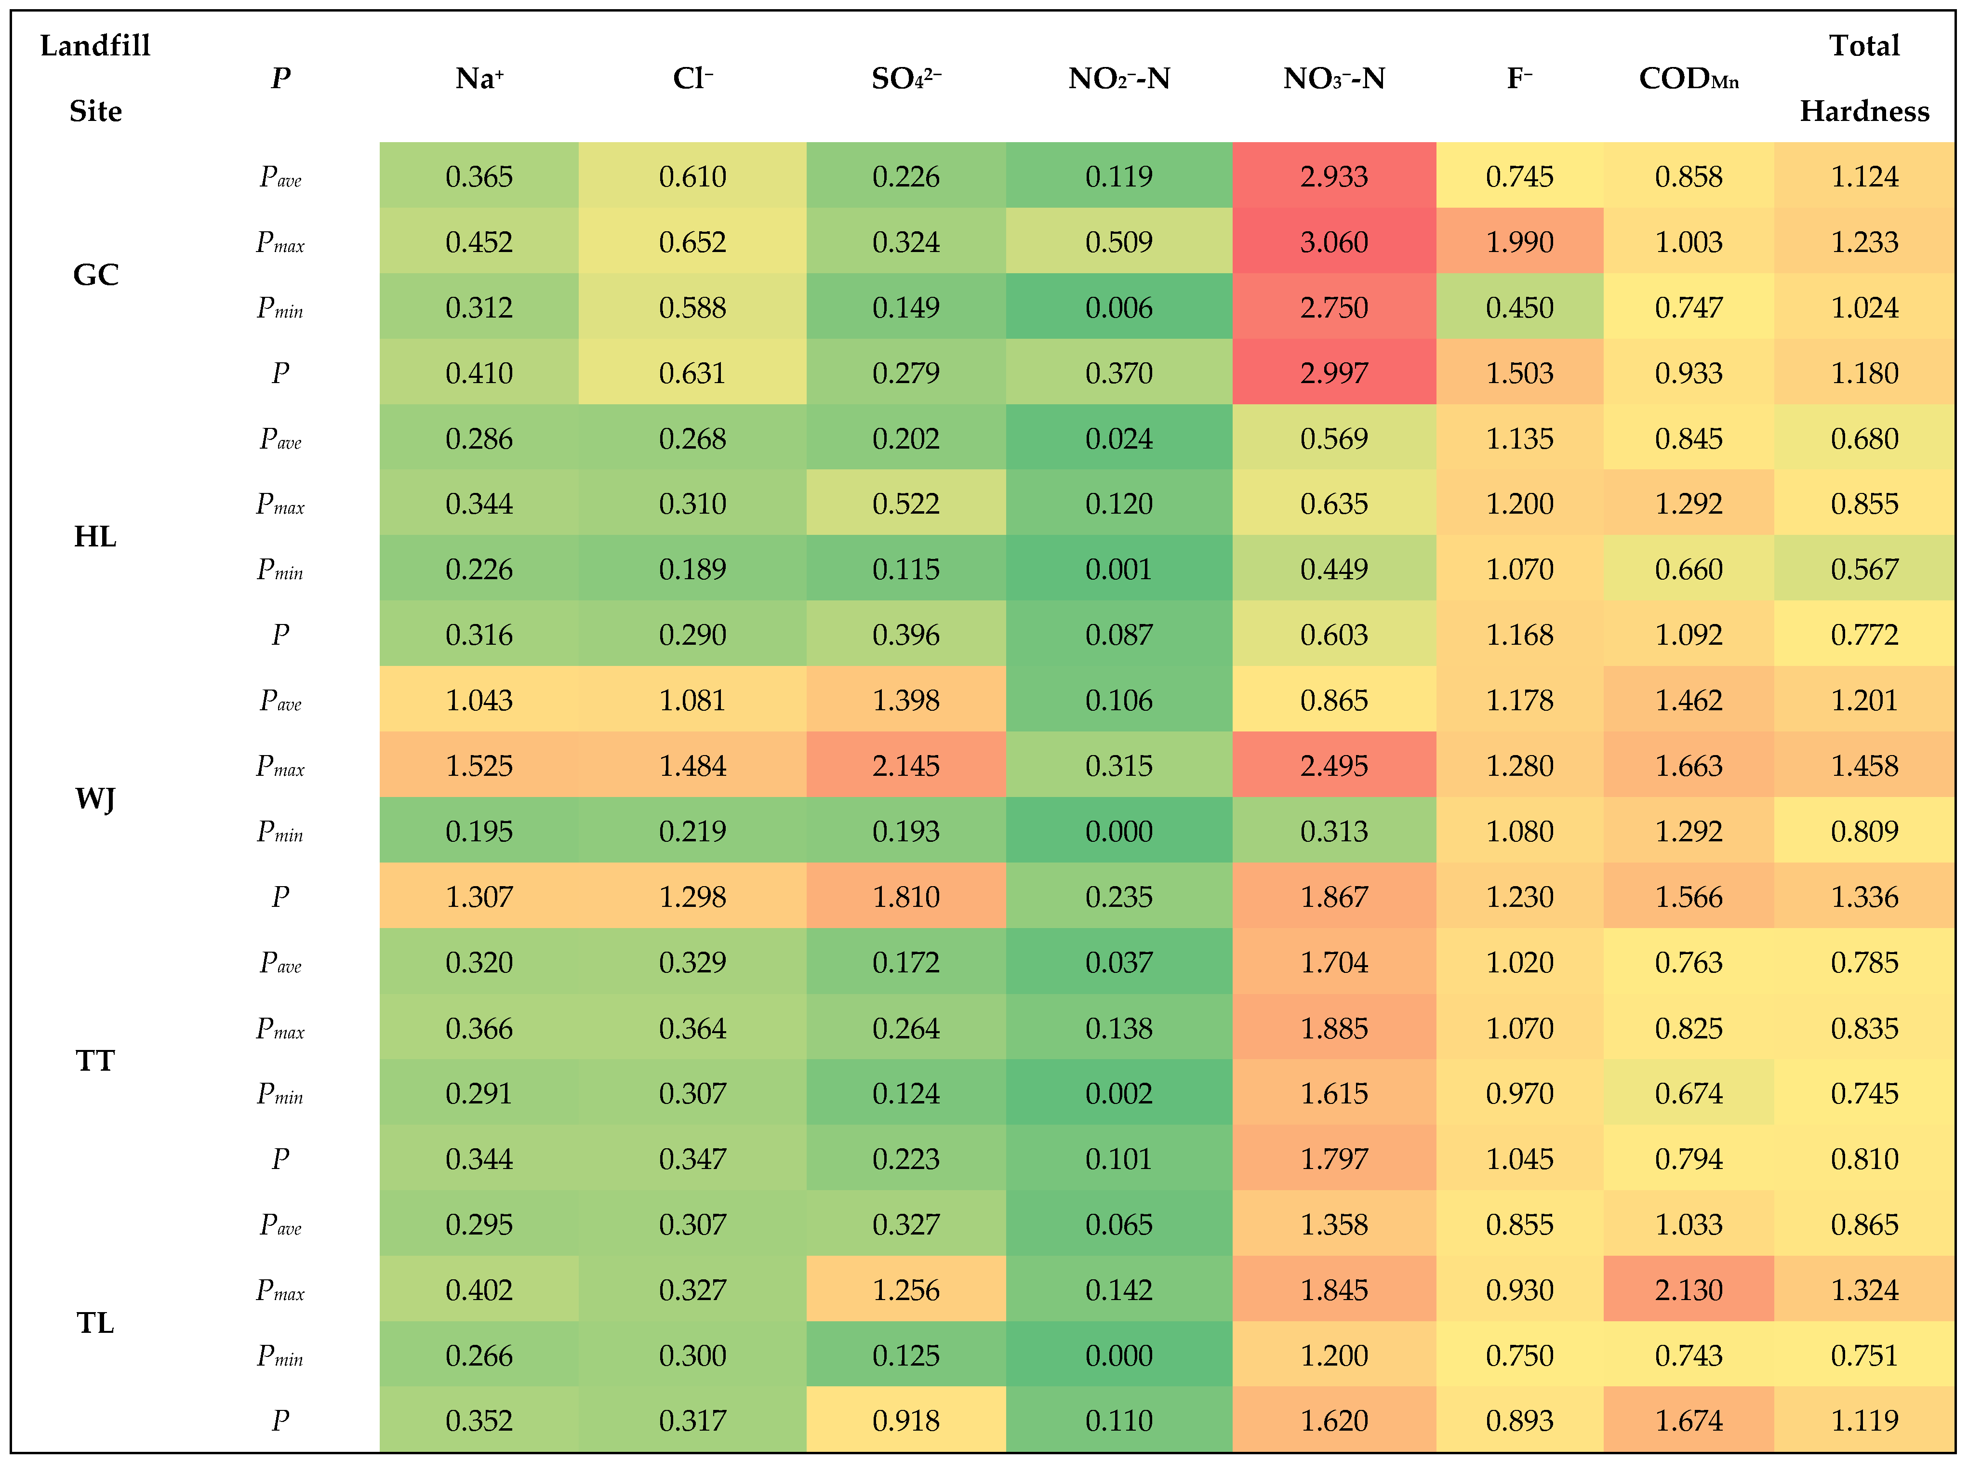Select the HL site label

pyautogui.click(x=95, y=536)
